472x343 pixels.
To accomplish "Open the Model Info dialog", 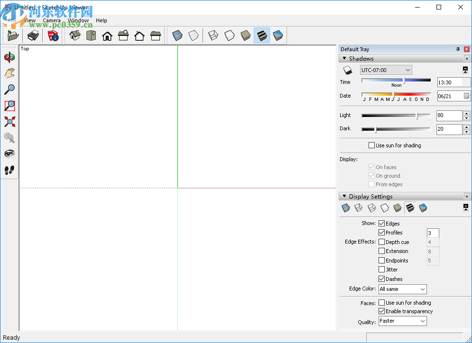I will tap(53, 36).
